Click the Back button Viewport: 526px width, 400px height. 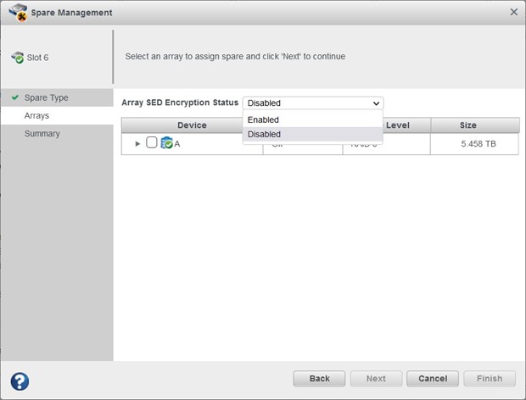click(319, 379)
